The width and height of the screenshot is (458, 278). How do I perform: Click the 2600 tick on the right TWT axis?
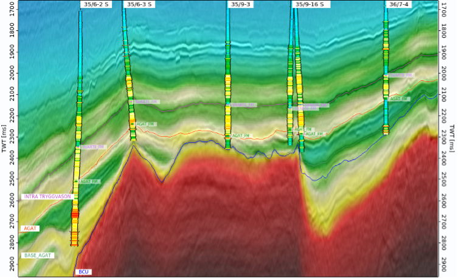tap(444, 201)
